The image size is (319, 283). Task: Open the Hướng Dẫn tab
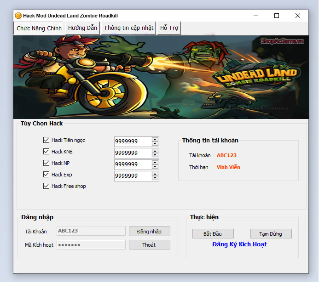82,28
